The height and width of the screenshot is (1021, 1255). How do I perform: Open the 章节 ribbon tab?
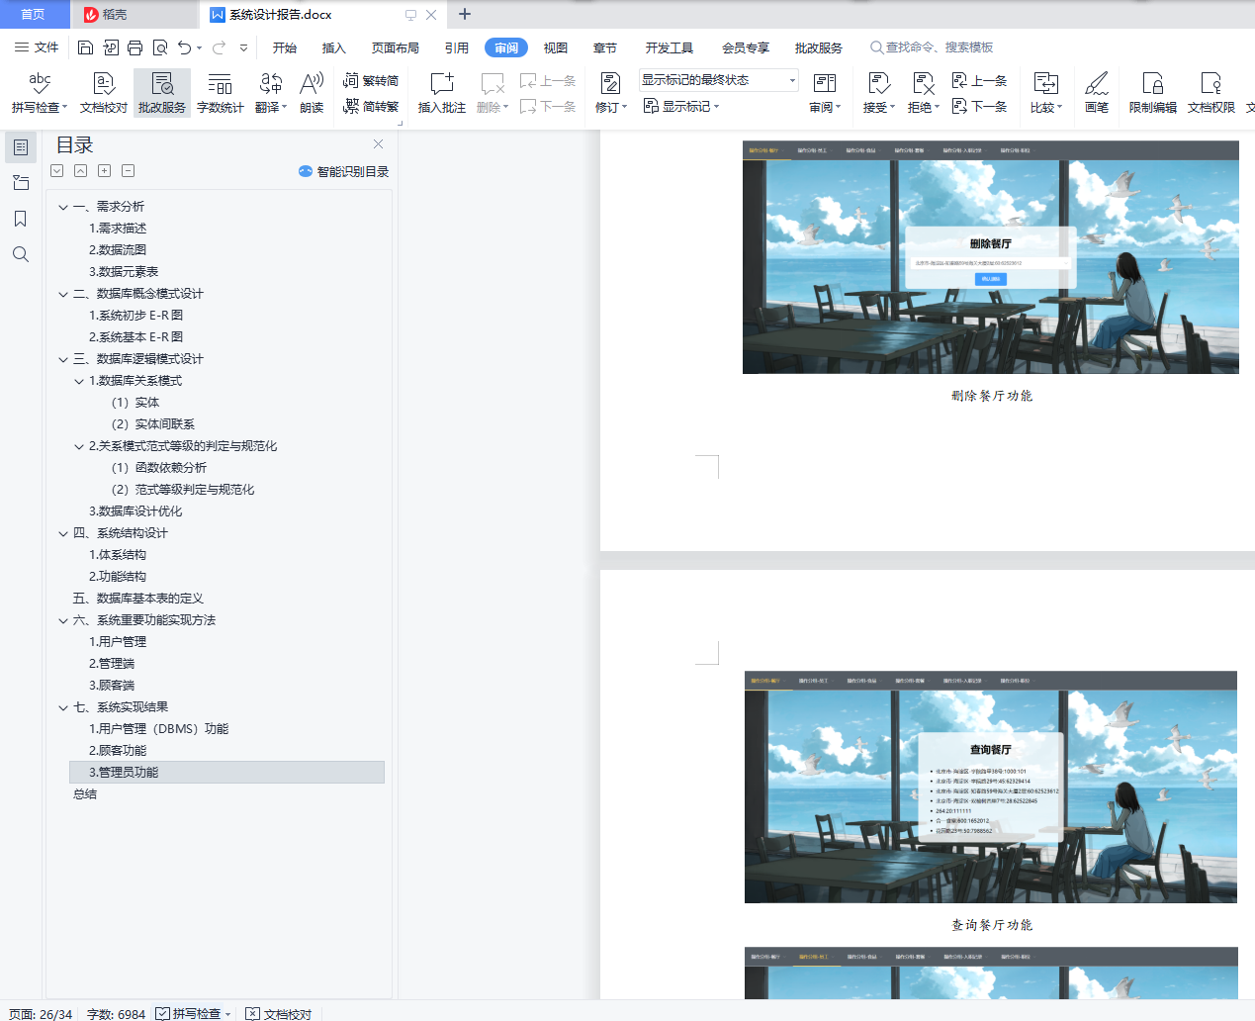click(x=605, y=47)
